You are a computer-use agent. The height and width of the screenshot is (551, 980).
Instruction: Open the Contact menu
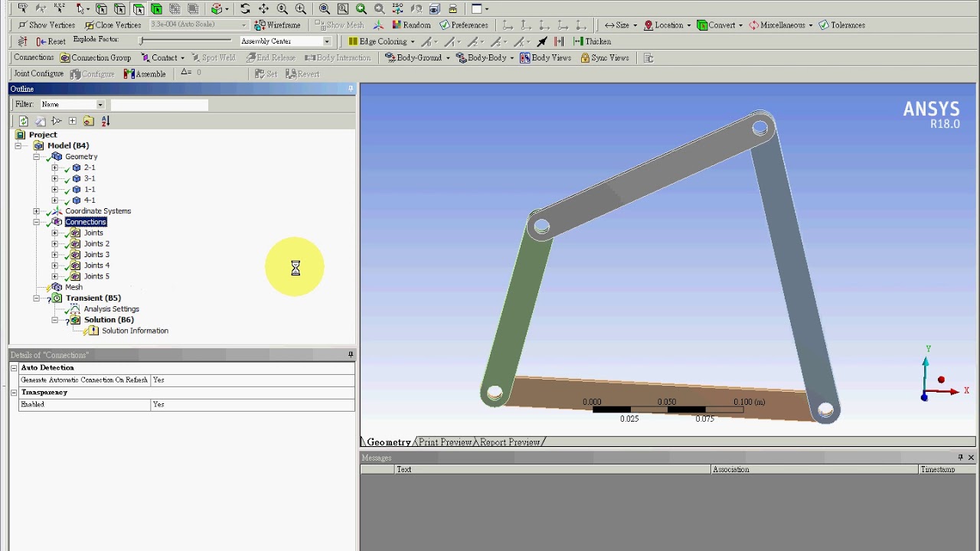point(162,57)
